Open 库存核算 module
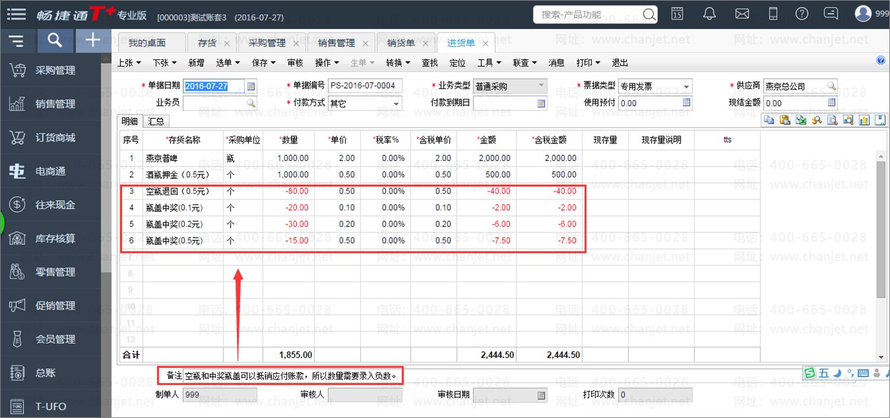This screenshot has height=418, width=890. click(51, 238)
